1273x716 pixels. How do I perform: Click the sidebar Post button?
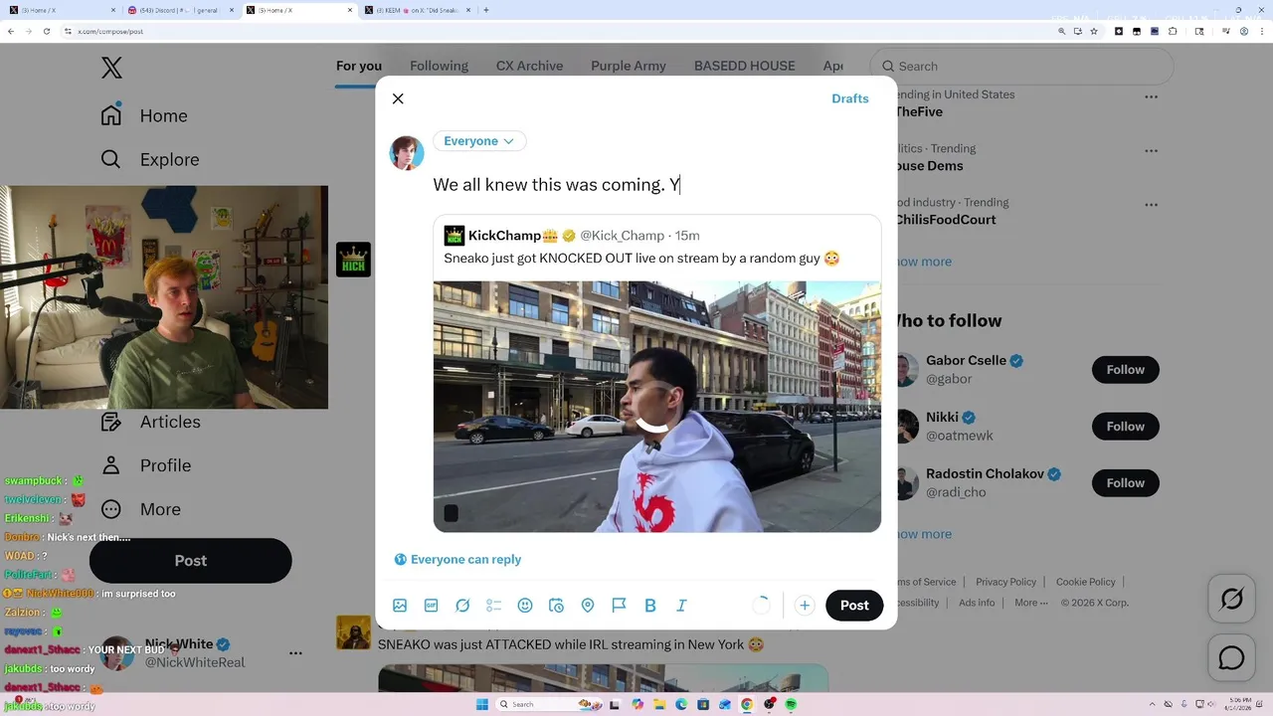point(191,561)
